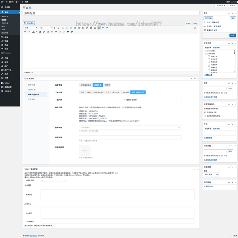Click the text color 'A' icon

click(x=33, y=32)
